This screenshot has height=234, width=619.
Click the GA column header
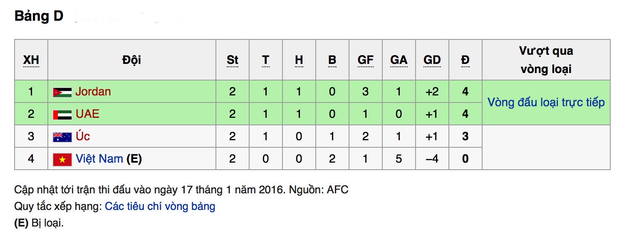point(399,60)
